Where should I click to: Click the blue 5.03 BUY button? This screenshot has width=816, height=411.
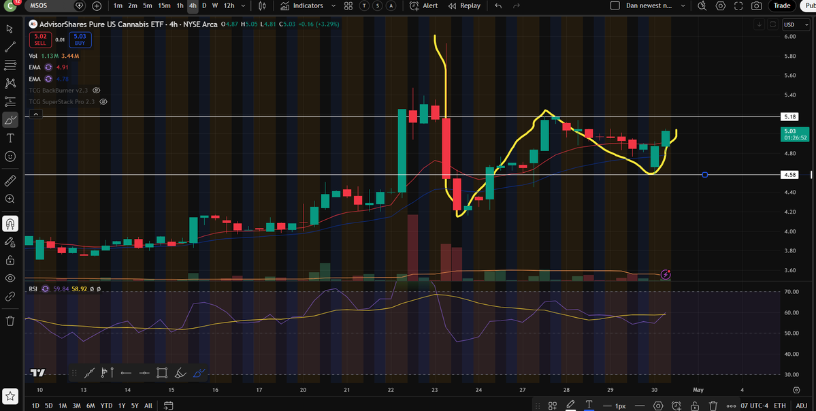(x=80, y=39)
